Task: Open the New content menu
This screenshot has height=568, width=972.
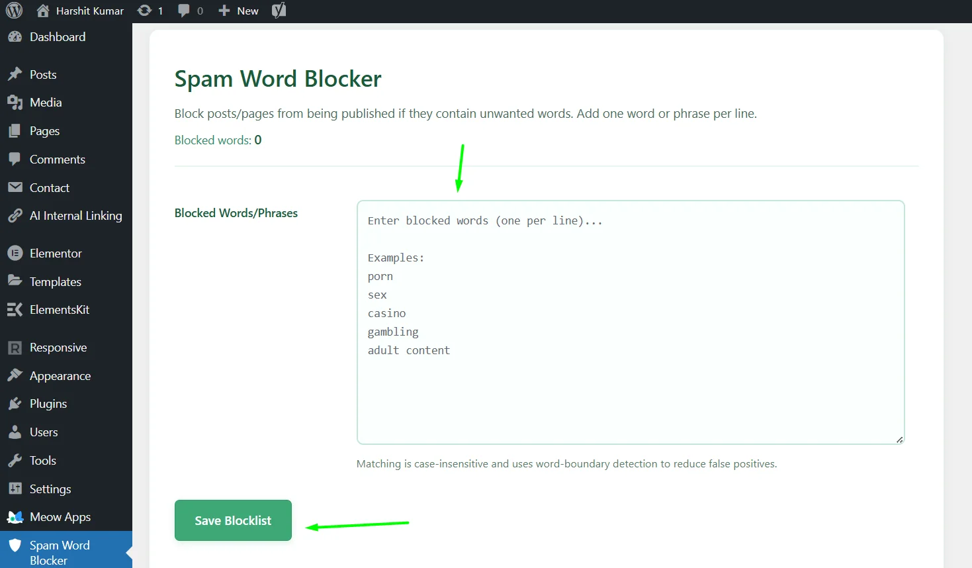Action: tap(238, 10)
